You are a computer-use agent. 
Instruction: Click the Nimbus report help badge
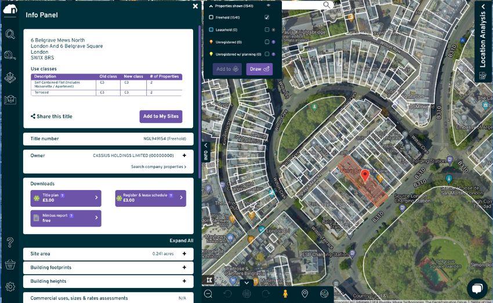click(72, 216)
